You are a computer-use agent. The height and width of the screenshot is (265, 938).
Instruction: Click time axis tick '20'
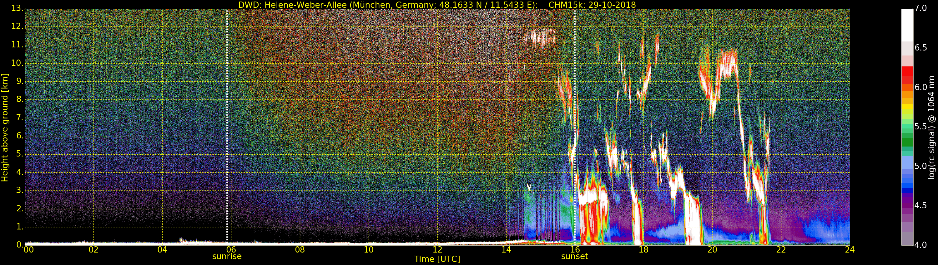pyautogui.click(x=713, y=250)
